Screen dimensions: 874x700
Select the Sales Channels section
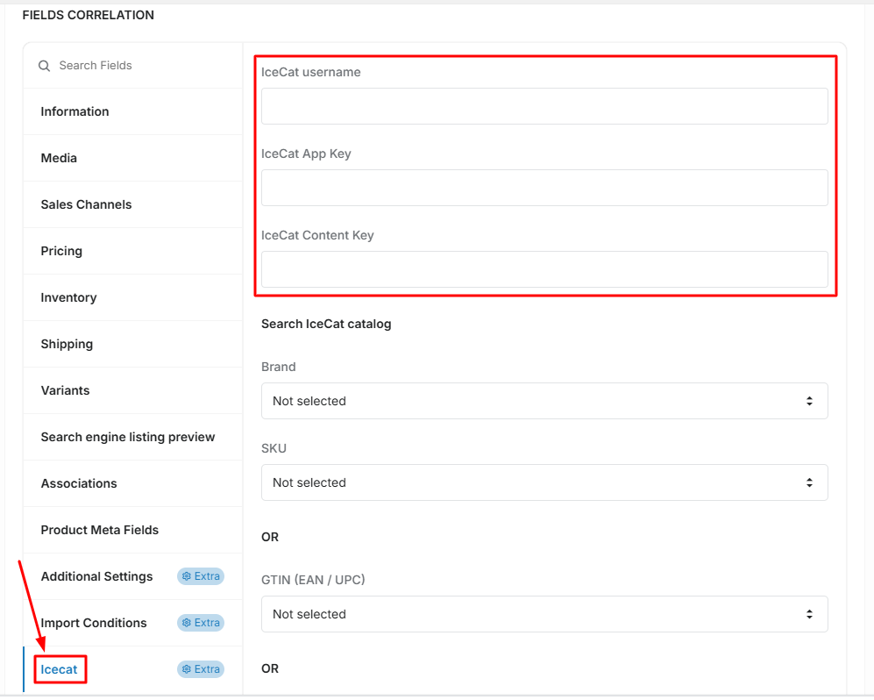pyautogui.click(x=132, y=204)
